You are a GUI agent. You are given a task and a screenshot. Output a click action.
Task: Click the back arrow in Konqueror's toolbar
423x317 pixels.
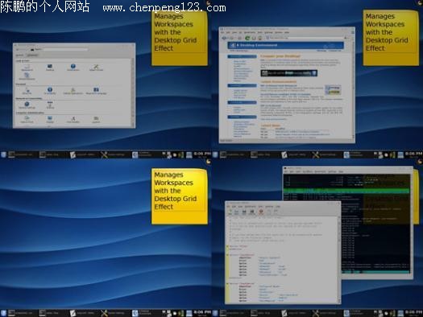[224, 39]
